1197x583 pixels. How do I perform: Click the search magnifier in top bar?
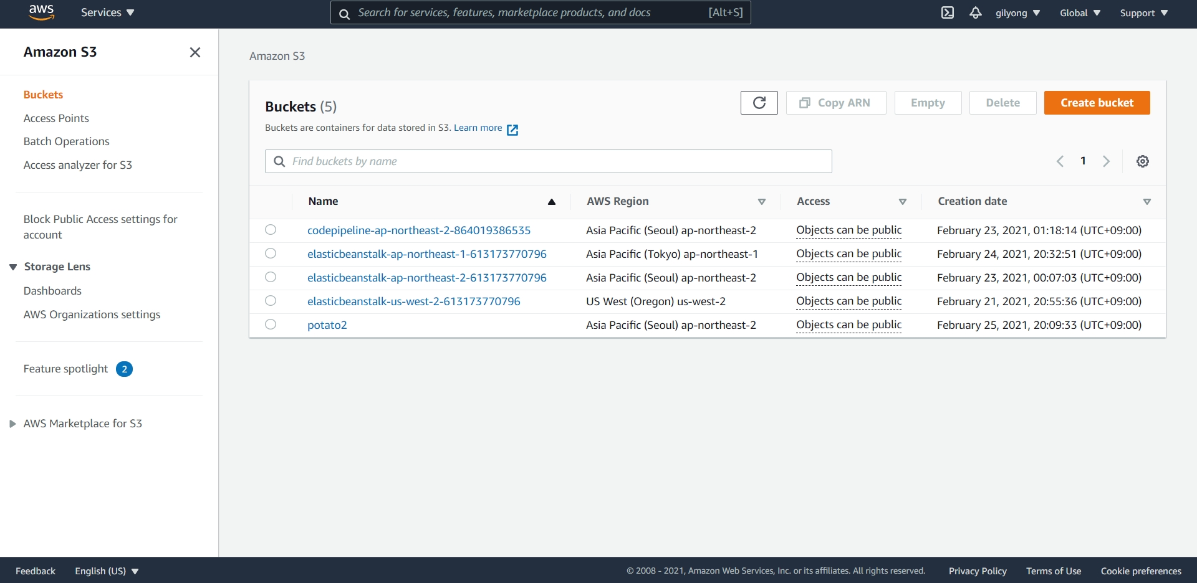[344, 13]
